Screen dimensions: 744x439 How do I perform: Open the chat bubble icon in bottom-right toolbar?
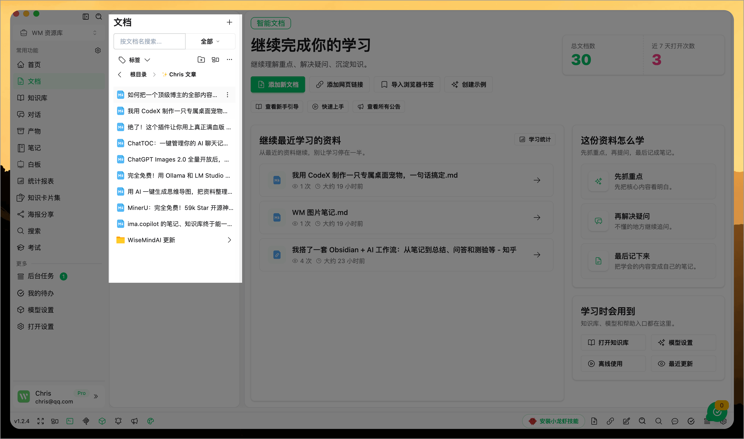tap(675, 421)
